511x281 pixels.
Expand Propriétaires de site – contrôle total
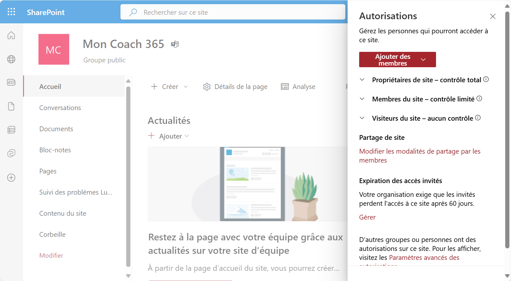(x=362, y=80)
